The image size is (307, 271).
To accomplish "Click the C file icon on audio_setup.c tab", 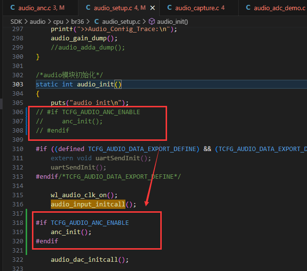I will 88,8.
